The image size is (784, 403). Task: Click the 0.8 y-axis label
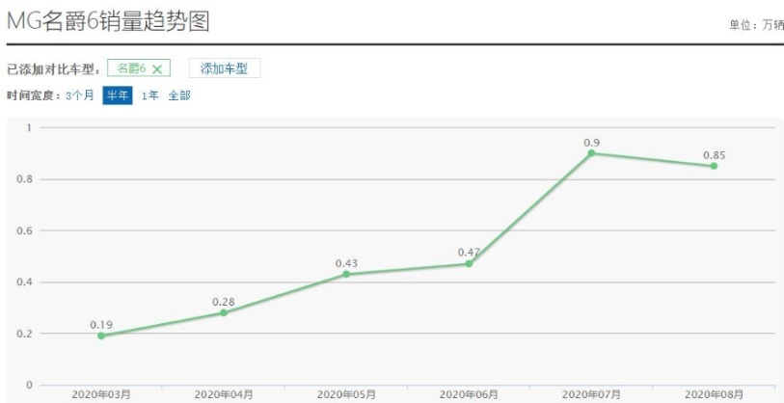tap(25, 179)
